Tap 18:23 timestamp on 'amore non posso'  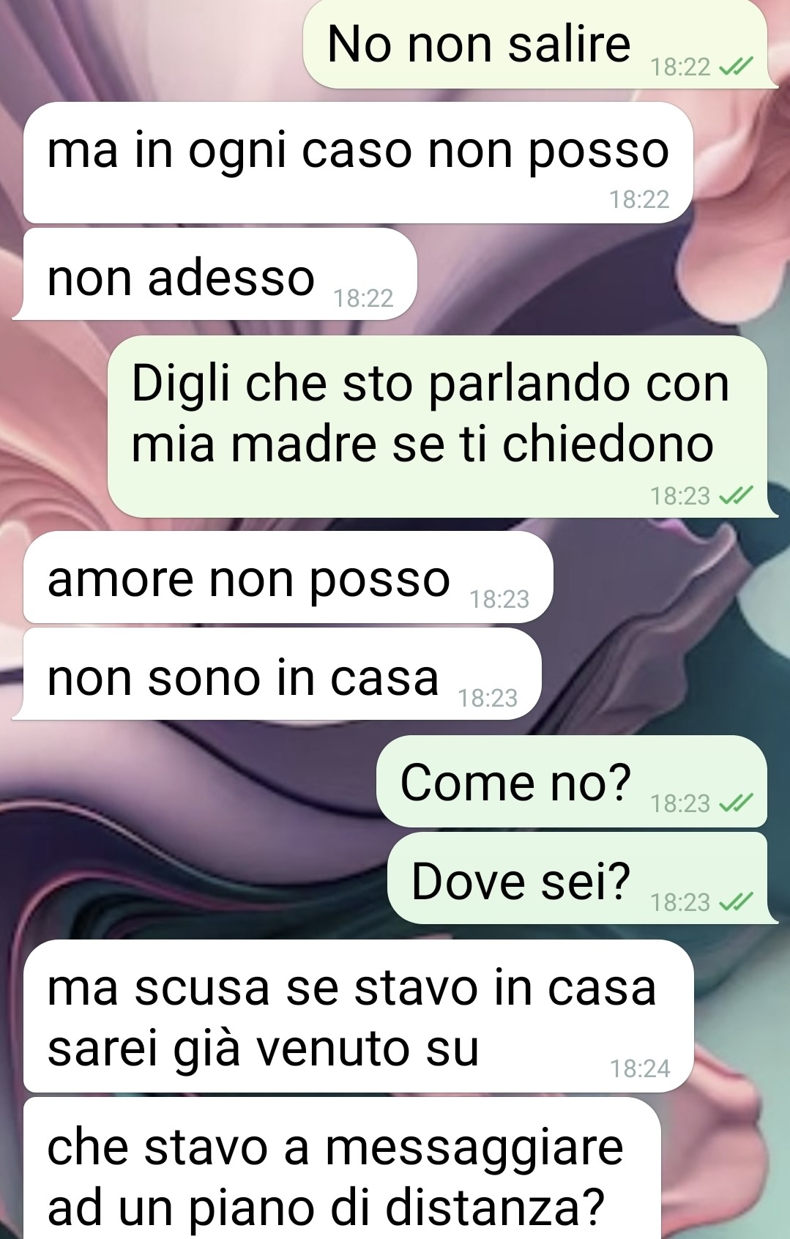pos(499,600)
